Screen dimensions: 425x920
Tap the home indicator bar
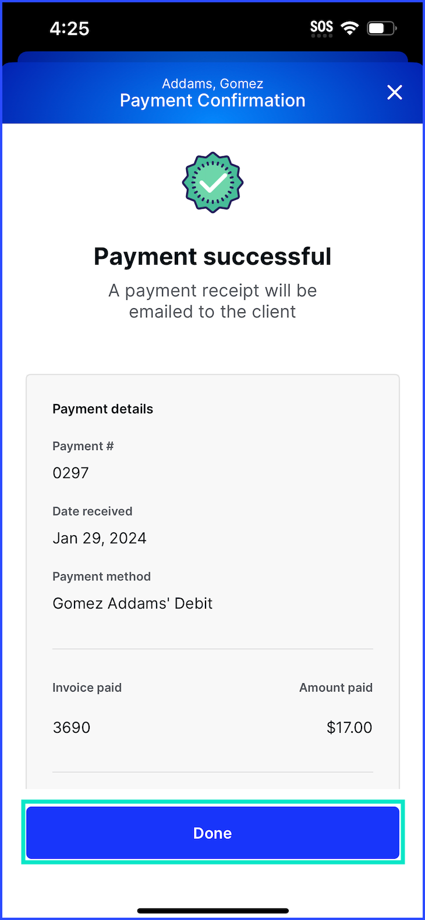(212, 911)
